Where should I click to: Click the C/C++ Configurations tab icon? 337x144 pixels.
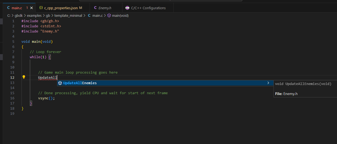click(x=127, y=8)
